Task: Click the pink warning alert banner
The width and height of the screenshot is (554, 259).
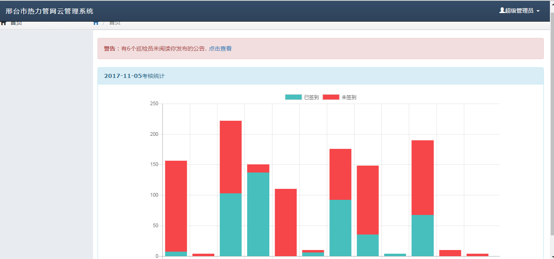Action: 367,49
